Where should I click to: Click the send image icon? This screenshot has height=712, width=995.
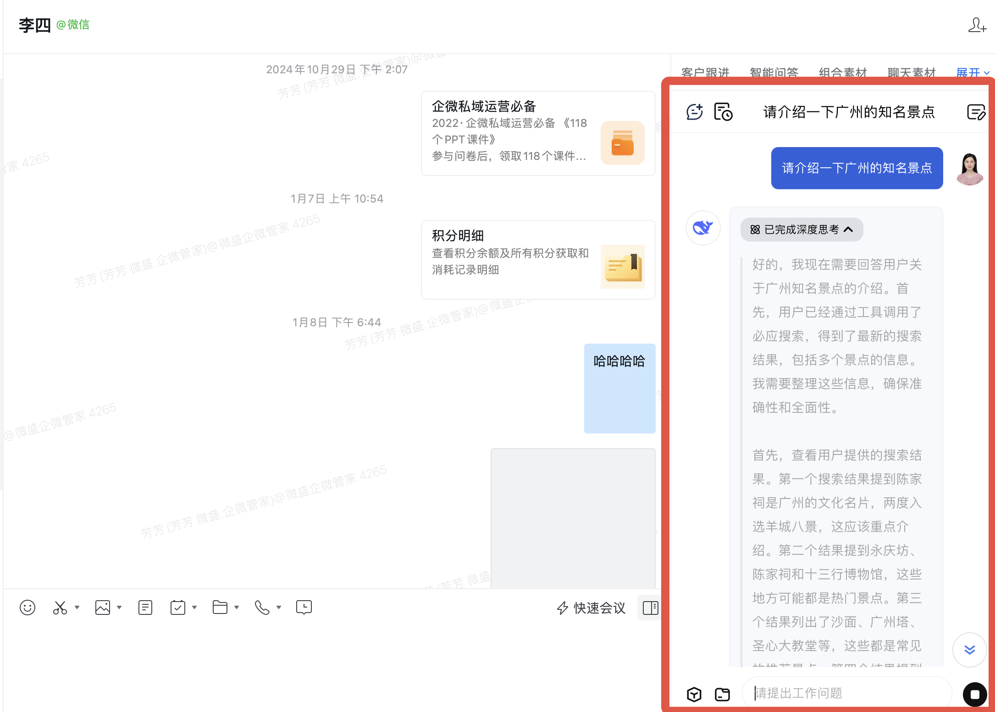(x=103, y=608)
